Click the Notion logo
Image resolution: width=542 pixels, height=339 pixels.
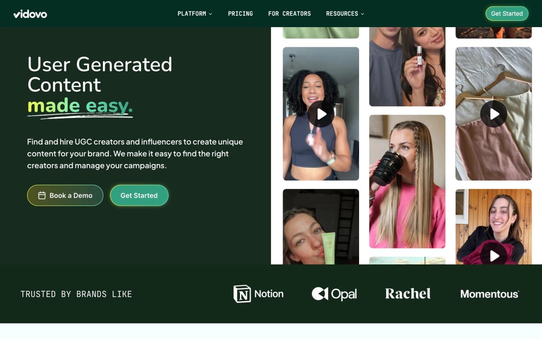click(258, 294)
